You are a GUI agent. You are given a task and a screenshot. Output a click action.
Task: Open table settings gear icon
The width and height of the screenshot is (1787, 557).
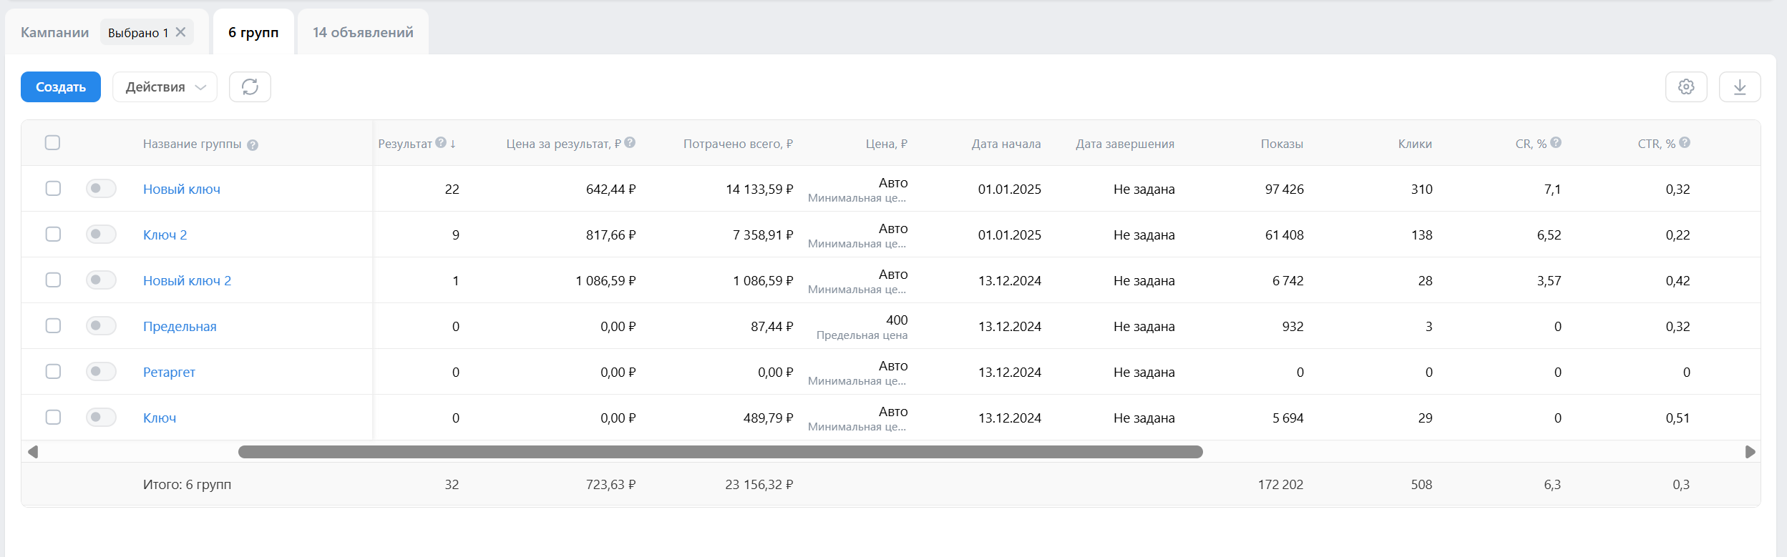click(x=1686, y=87)
